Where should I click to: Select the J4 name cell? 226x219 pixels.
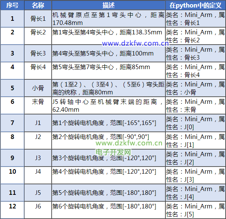click(38, 171)
